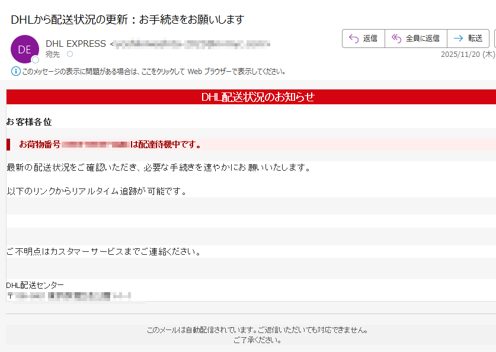Click the purple DE sender avatar
The width and height of the screenshot is (496, 352).
point(24,49)
